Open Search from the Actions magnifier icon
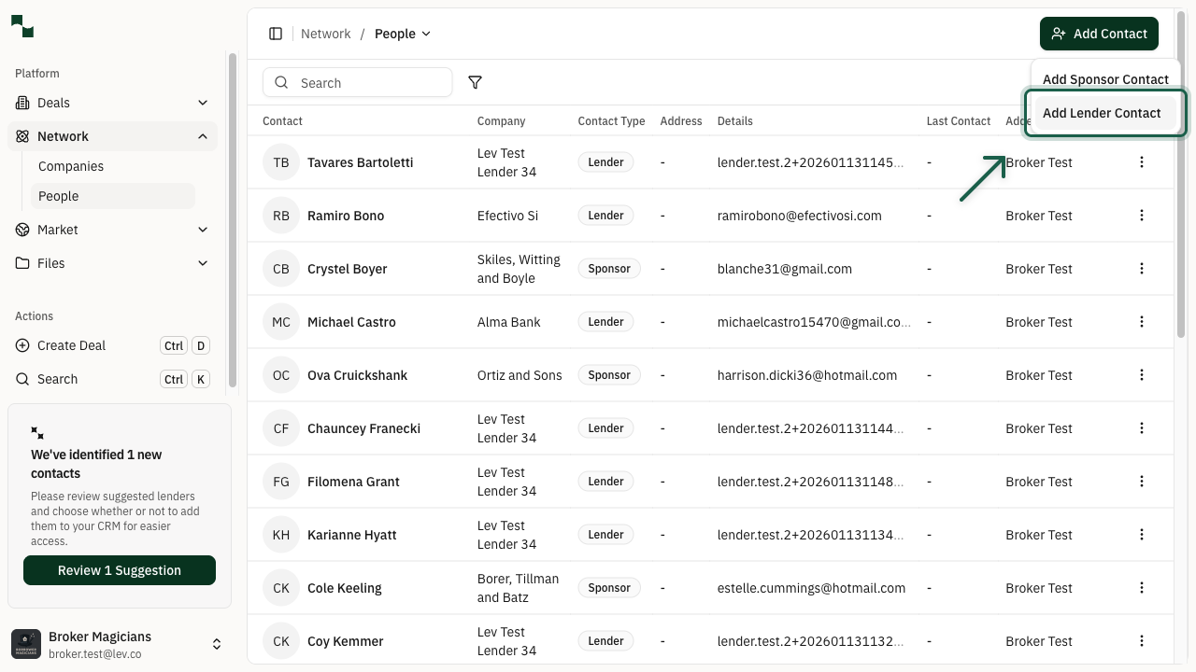Image resolution: width=1196 pixels, height=672 pixels. (21, 379)
